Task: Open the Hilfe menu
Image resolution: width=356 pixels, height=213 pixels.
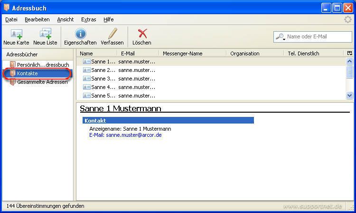Action: [x=109, y=19]
